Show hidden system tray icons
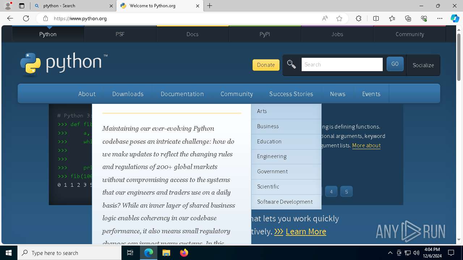This screenshot has width=463, height=260. [390, 253]
